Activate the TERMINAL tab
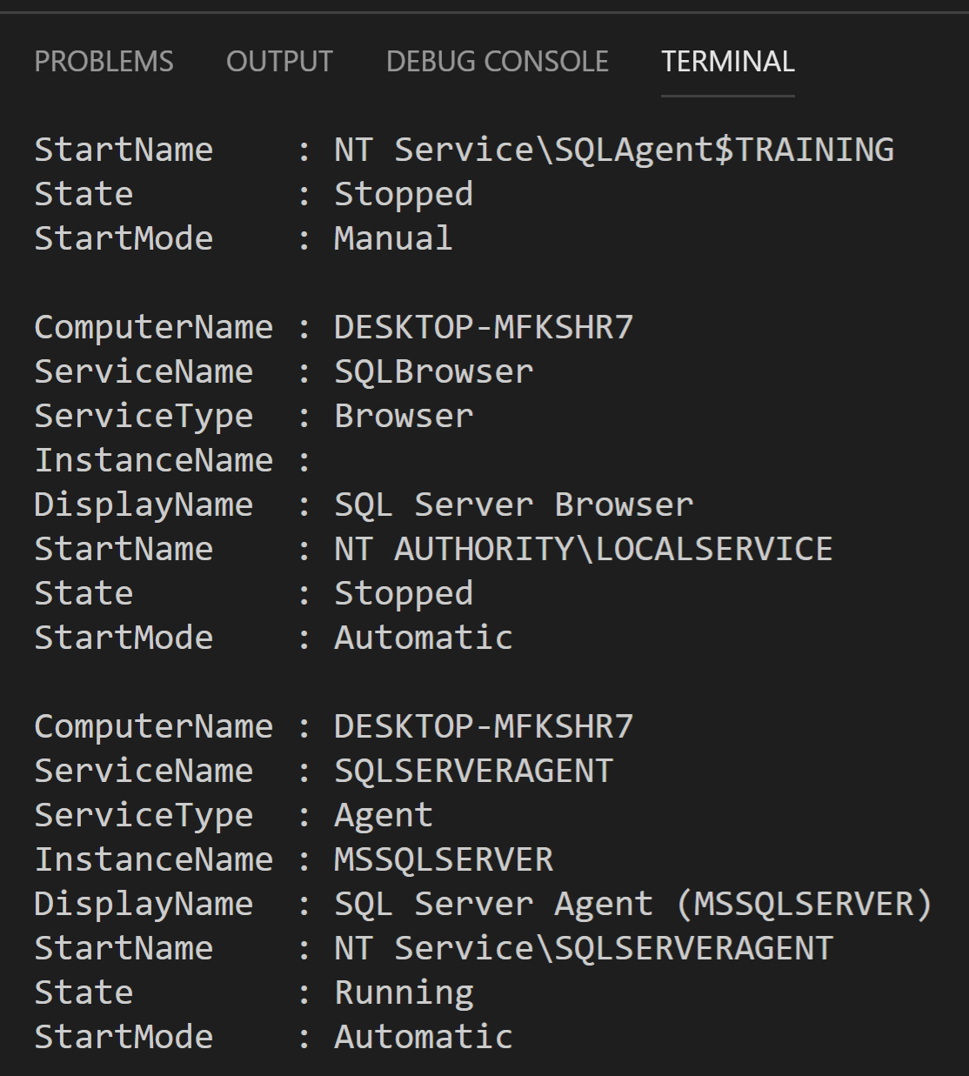The width and height of the screenshot is (969, 1076). pos(727,62)
